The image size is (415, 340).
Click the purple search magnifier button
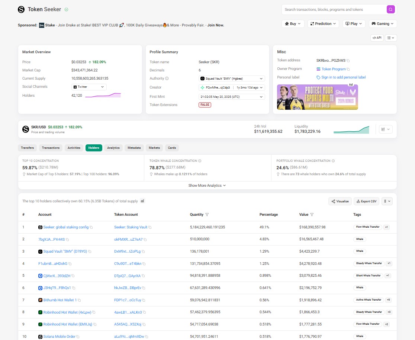(x=391, y=9)
